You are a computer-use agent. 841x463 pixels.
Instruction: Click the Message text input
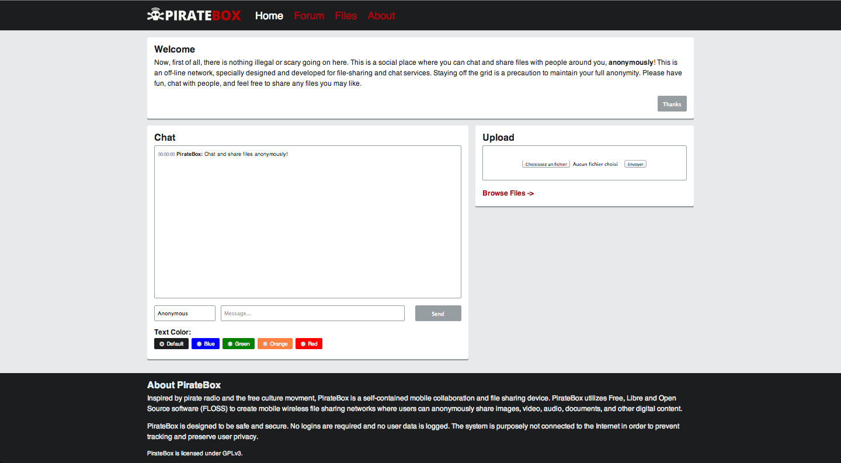point(312,314)
